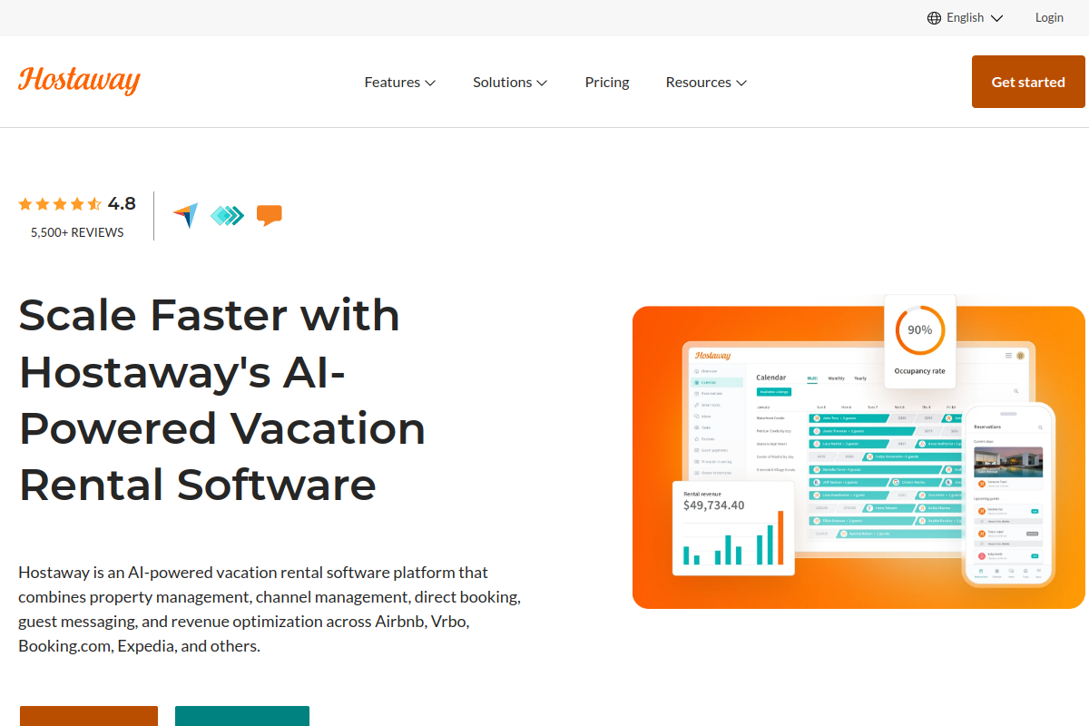Viewport: 1089px width, 726px height.
Task: Click the globe language icon
Action: (934, 18)
